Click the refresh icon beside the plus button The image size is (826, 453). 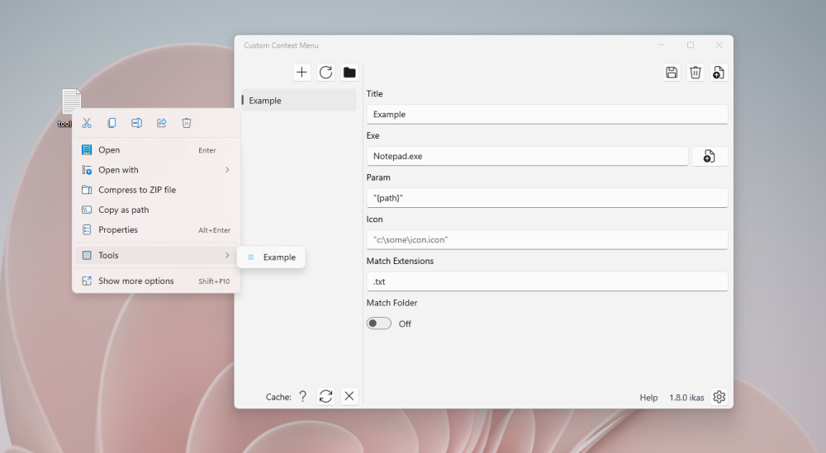pyautogui.click(x=325, y=72)
